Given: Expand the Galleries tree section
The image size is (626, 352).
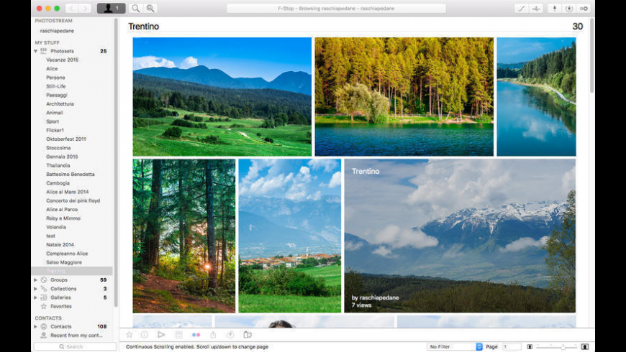Looking at the screenshot, I should (35, 297).
